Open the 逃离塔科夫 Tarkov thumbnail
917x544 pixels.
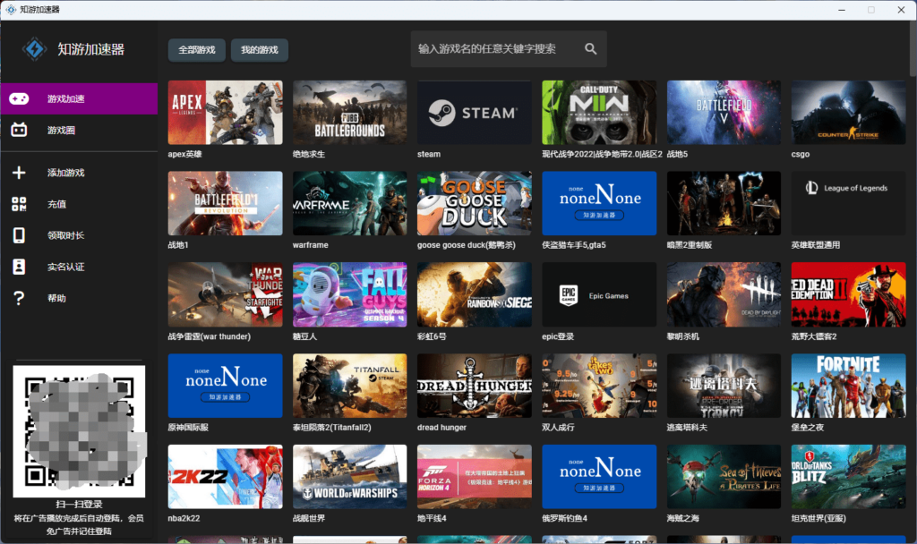(x=724, y=386)
